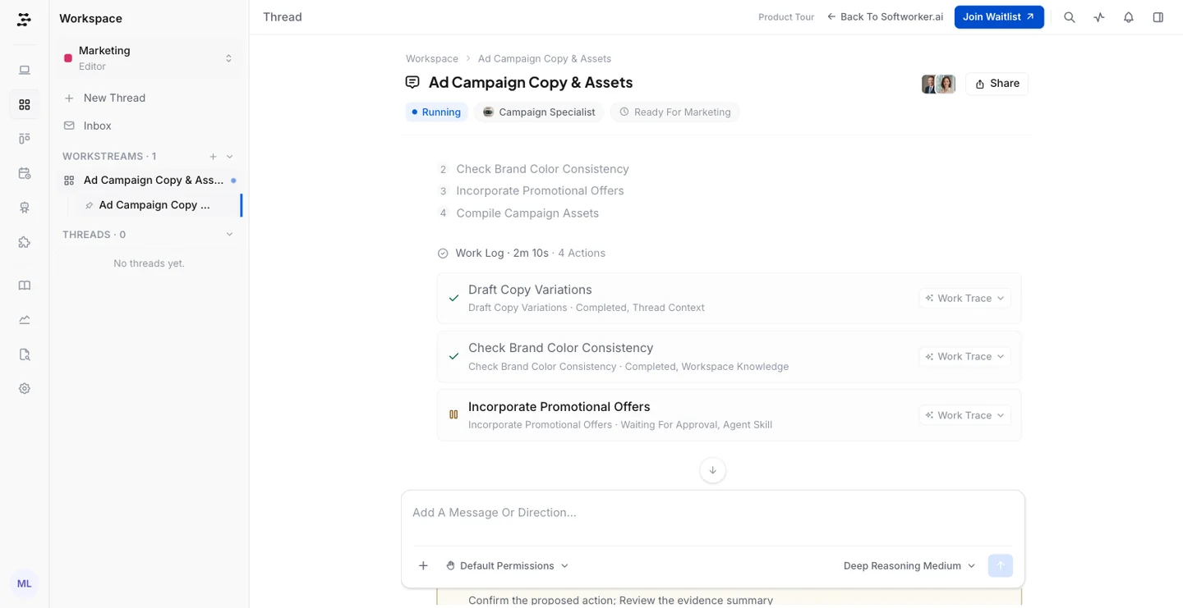
Task: Click the Ready For Marketing chip
Action: pos(674,112)
